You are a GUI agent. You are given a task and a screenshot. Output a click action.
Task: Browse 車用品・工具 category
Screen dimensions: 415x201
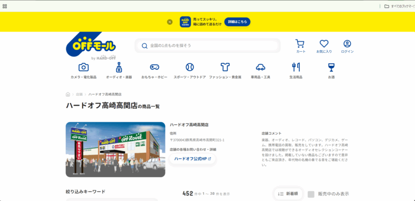[x=260, y=71]
